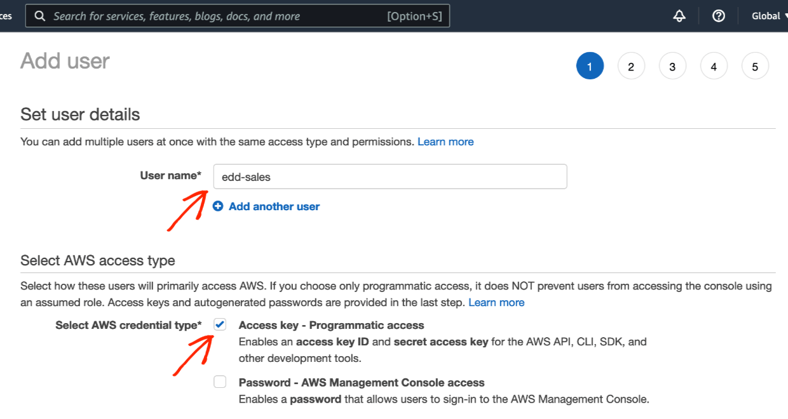
Task: Enable Password - AWS Management Console access
Action: click(219, 382)
